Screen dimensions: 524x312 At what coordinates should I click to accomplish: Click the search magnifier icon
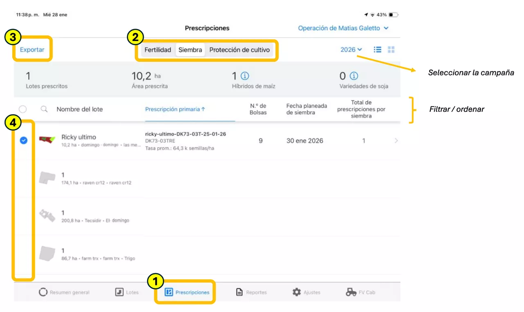coord(44,109)
